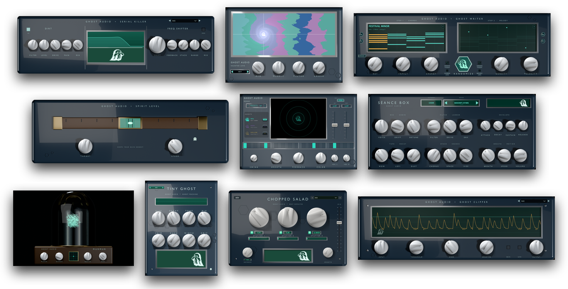Image resolution: width=568 pixels, height=289 pixels.
Task: Click first lit step in Morse sequencer strip
Action: 245,145
